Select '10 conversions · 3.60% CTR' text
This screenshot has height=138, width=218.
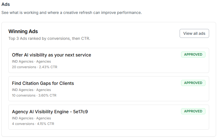[x=34, y=95]
